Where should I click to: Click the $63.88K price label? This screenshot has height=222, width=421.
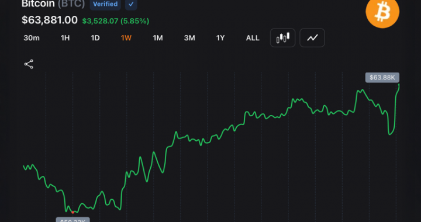tap(382, 78)
